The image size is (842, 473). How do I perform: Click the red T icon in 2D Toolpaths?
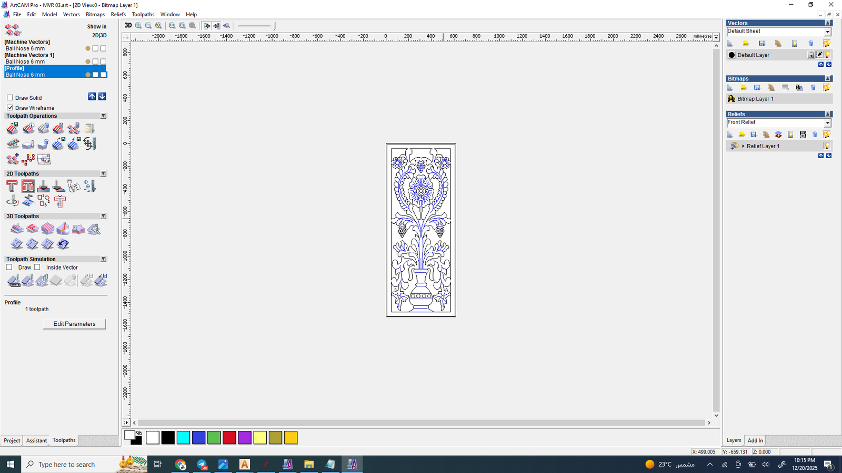coord(12,186)
